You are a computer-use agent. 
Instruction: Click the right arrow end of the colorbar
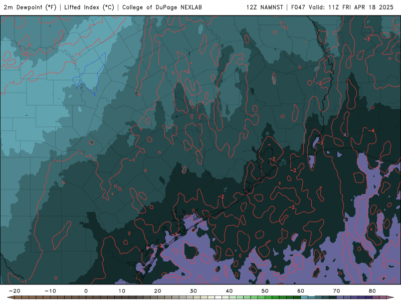(391, 297)
